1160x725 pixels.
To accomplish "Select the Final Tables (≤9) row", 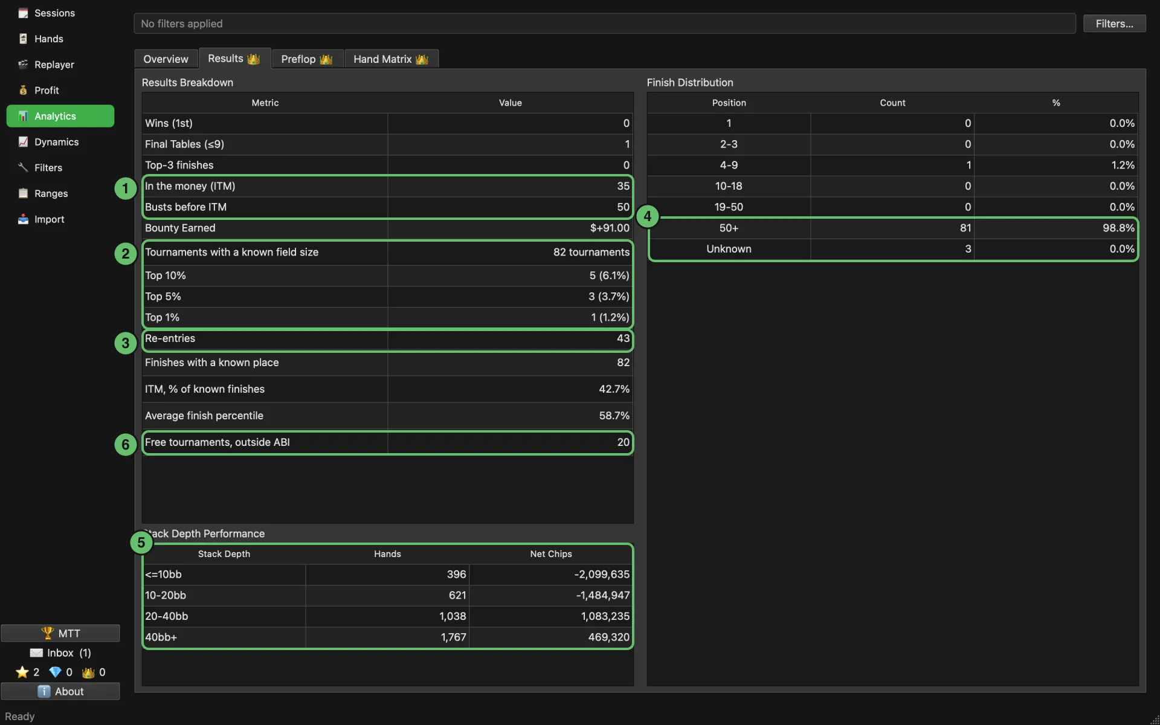I will pyautogui.click(x=387, y=144).
